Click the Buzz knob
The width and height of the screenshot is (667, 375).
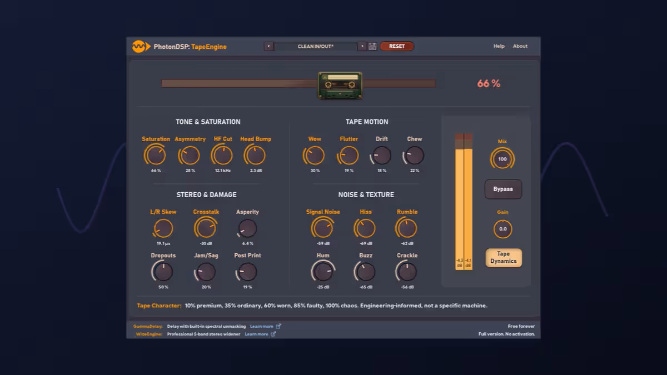click(366, 272)
